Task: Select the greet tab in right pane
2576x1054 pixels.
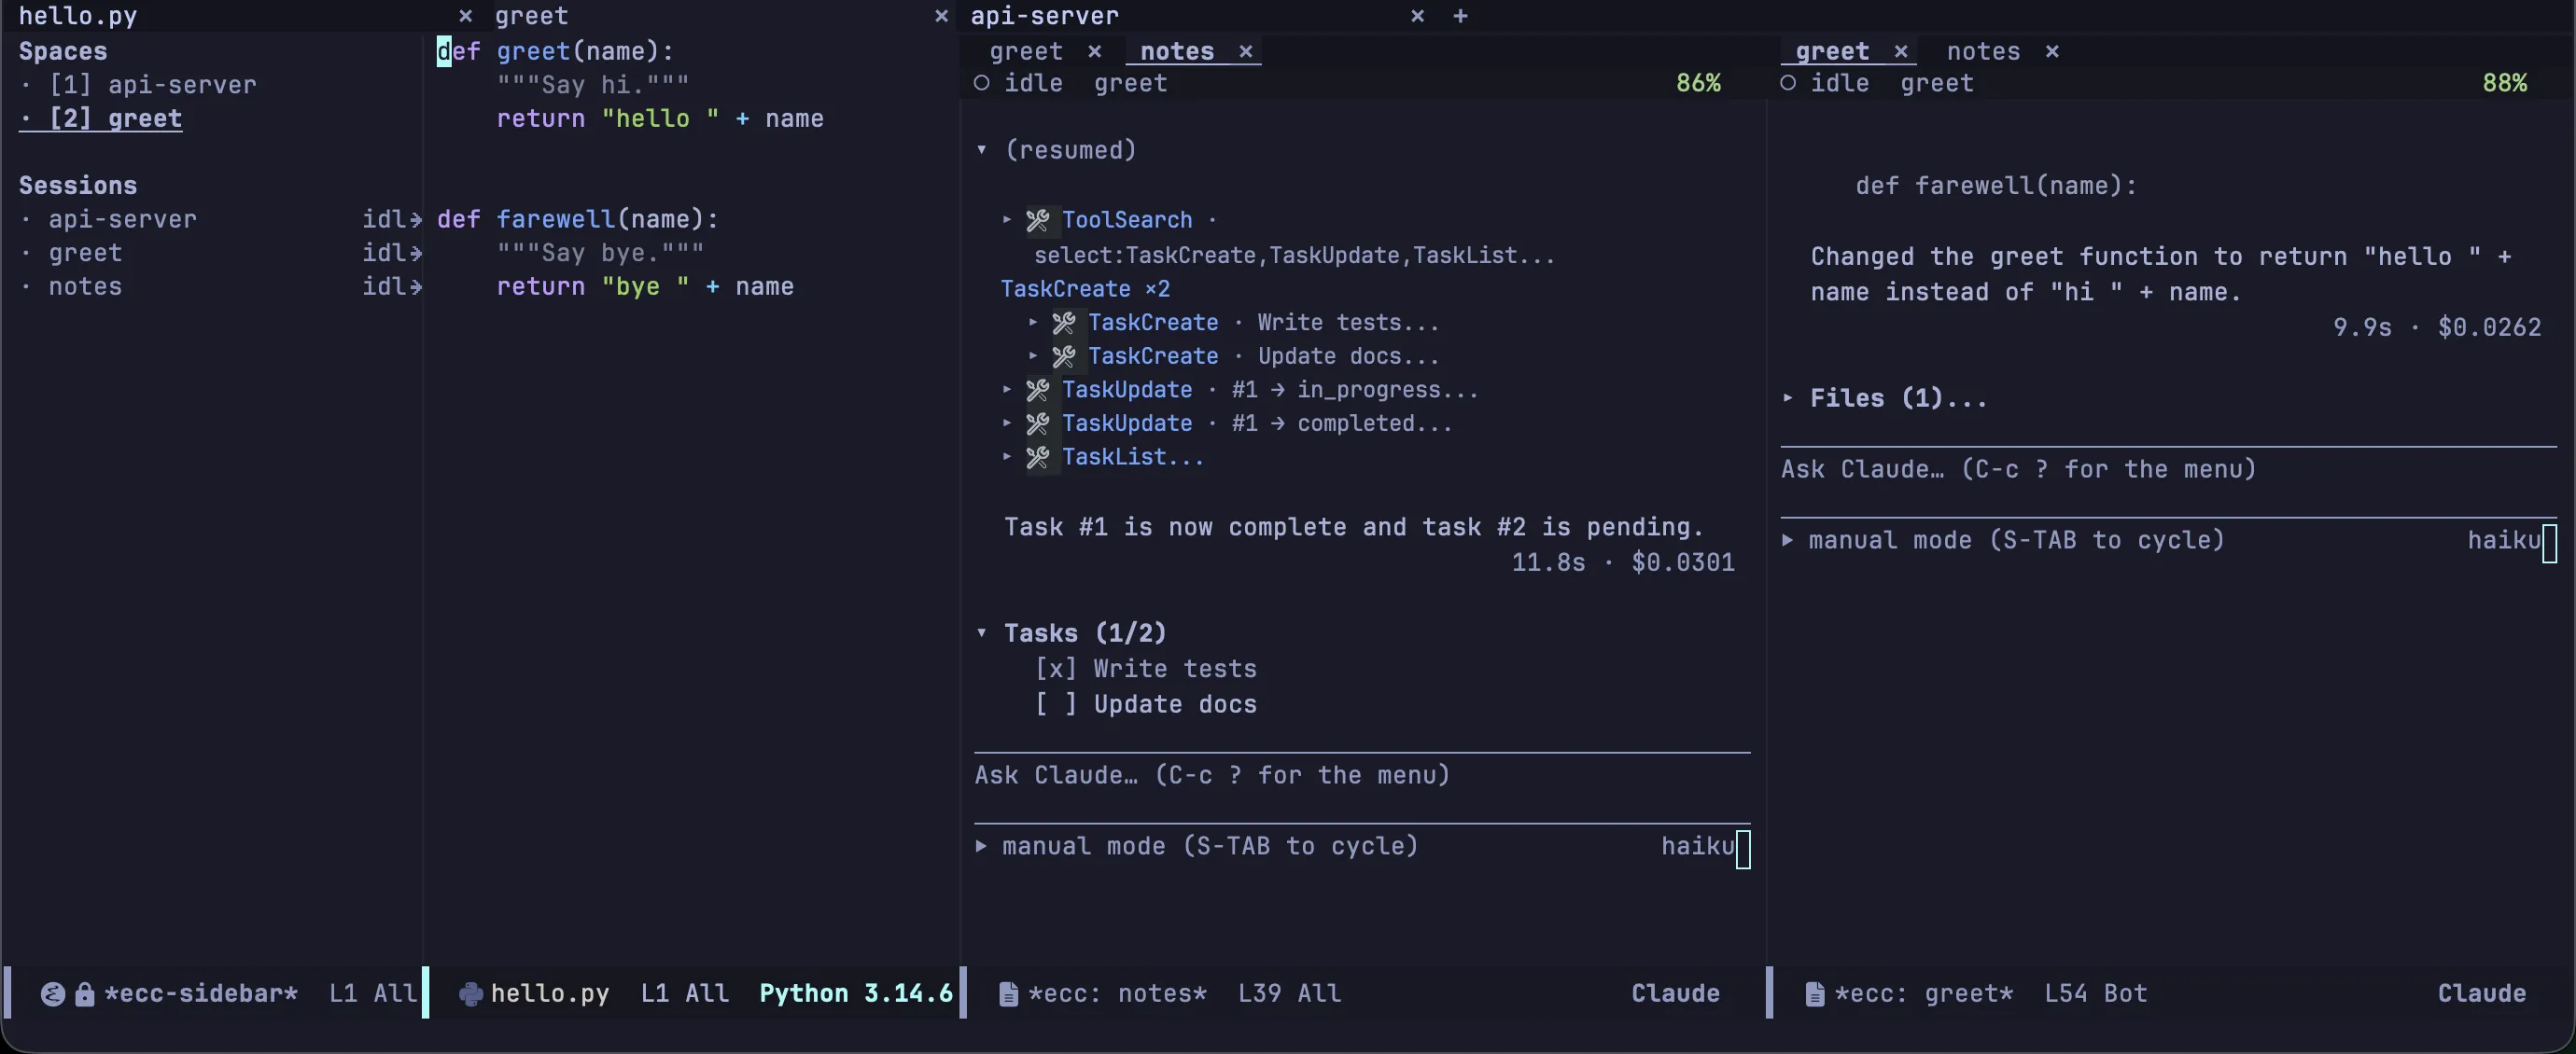Action: (x=1832, y=51)
